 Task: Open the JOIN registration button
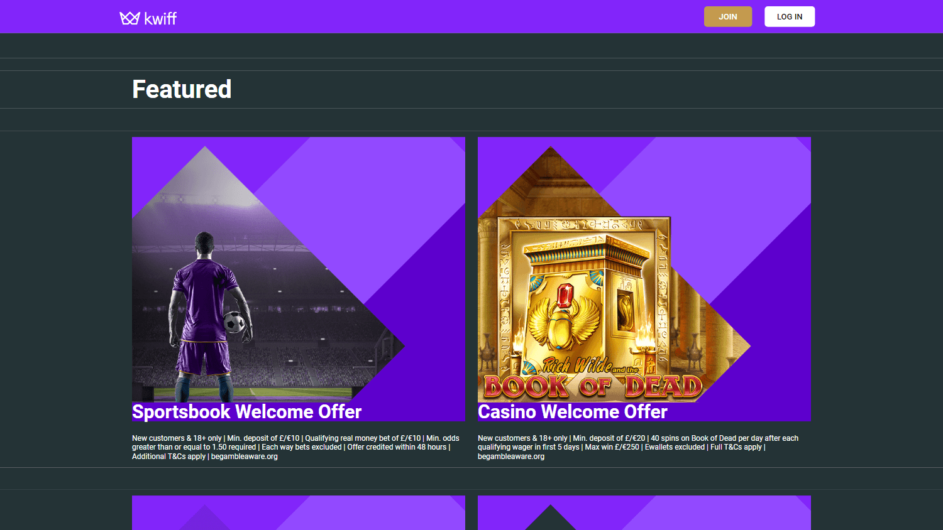click(728, 17)
